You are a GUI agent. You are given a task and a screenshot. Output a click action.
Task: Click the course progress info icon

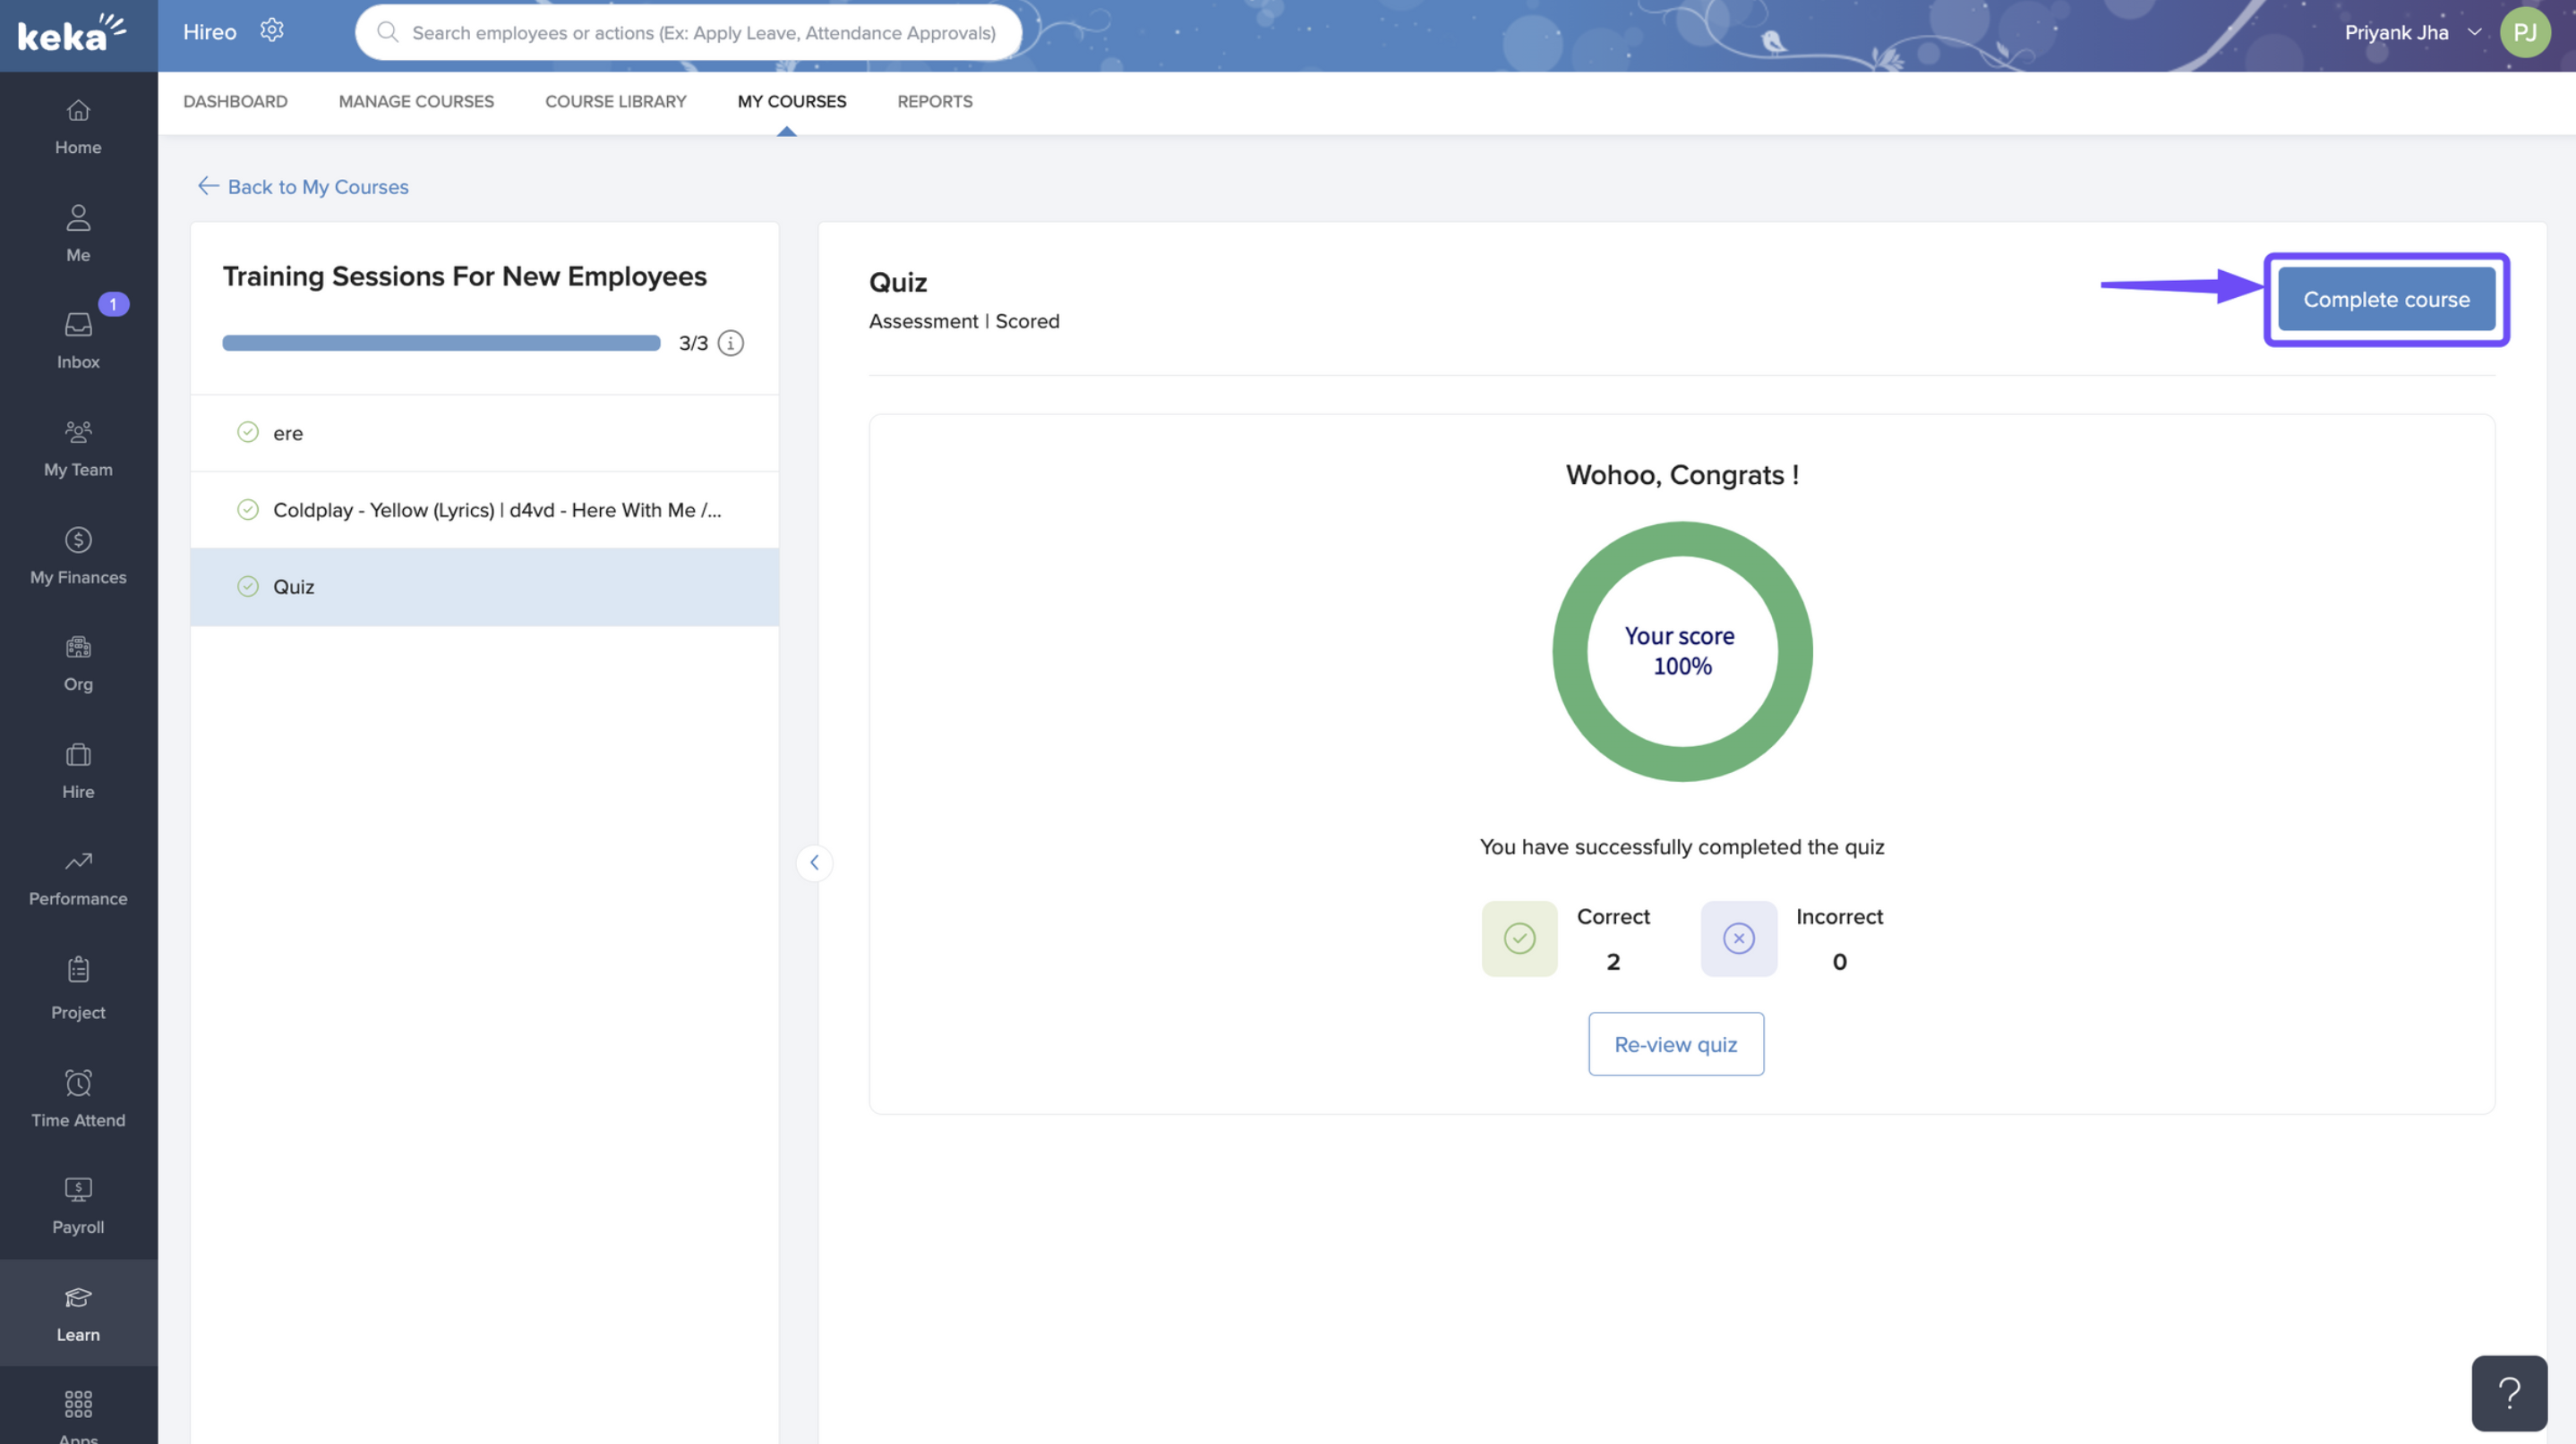731,343
